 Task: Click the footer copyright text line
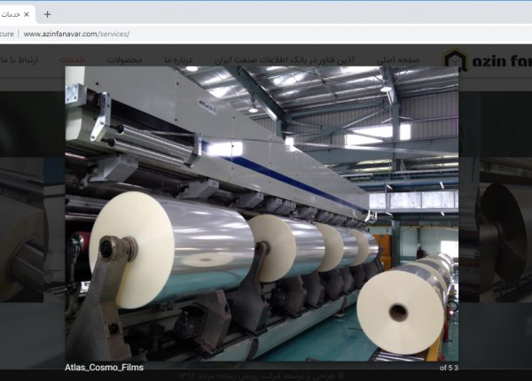pyautogui.click(x=266, y=375)
